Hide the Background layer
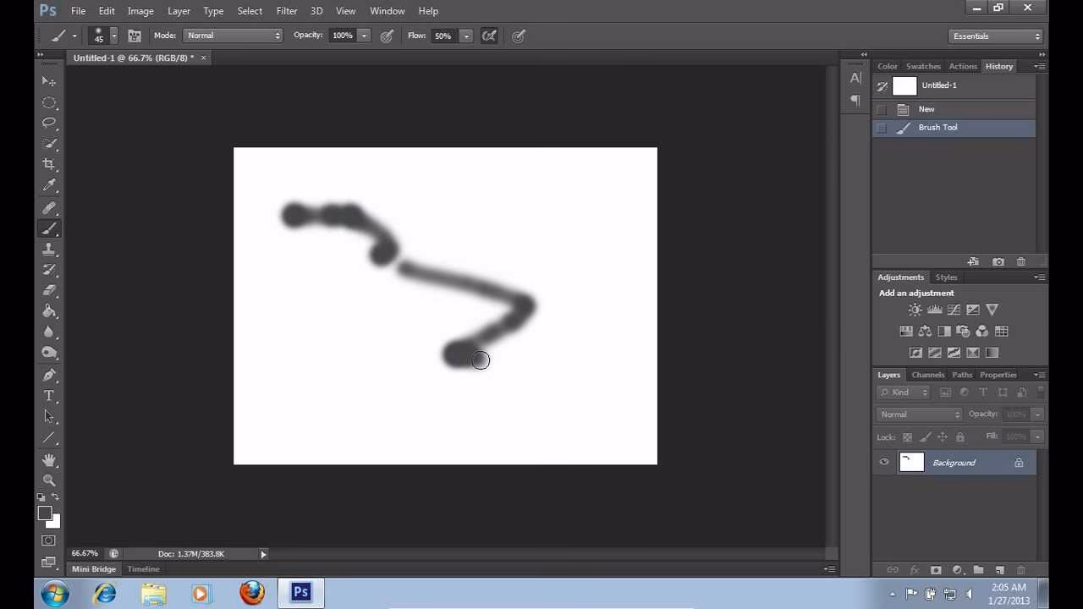The image size is (1083, 609). (884, 462)
